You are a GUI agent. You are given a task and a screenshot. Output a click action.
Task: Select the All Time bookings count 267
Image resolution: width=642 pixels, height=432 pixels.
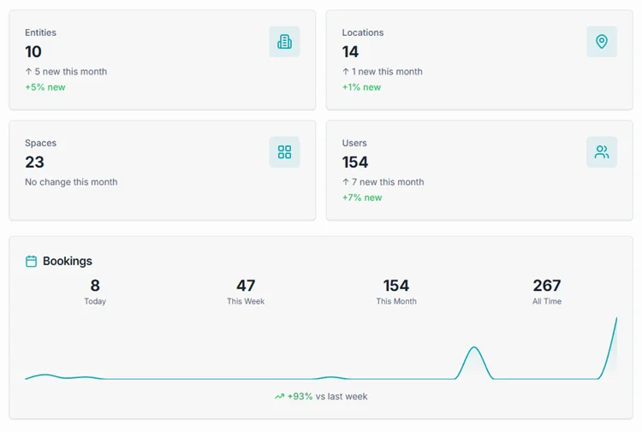(547, 286)
